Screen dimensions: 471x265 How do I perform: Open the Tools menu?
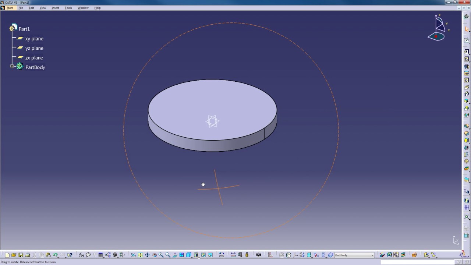point(68,8)
